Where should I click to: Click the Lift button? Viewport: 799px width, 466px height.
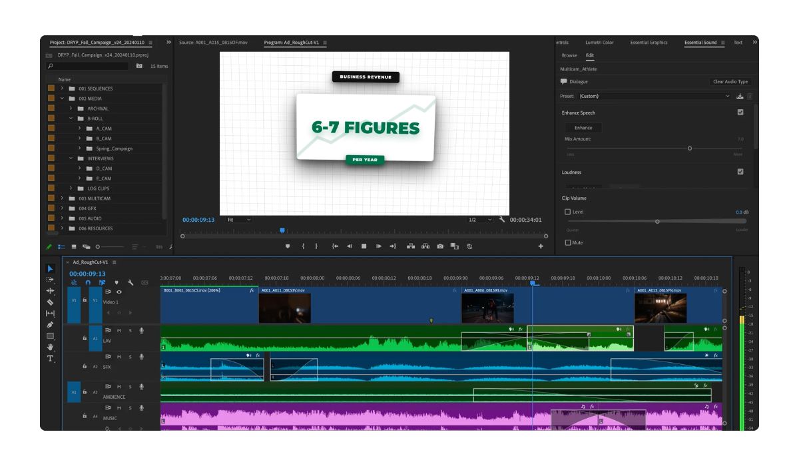[x=411, y=246]
